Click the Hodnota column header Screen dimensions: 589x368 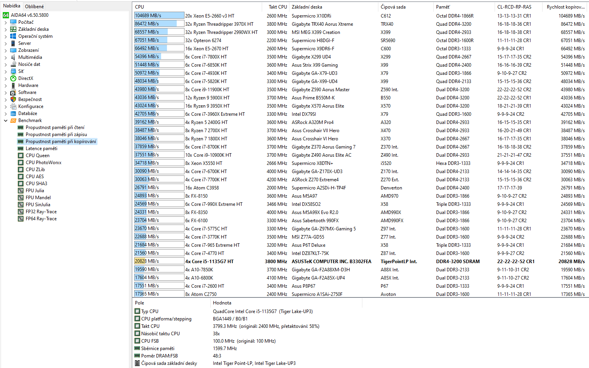pyautogui.click(x=286, y=303)
